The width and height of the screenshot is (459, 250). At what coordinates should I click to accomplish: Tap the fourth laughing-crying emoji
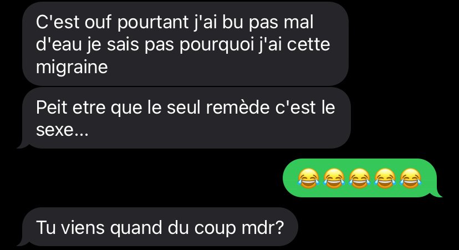coord(385,178)
